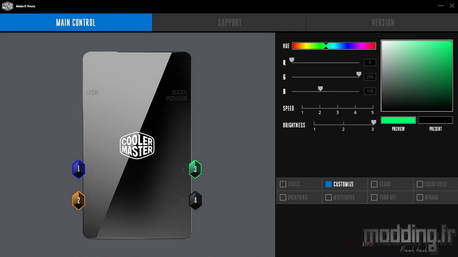Click the B blue channel slider
Screen dimensions: 458x257
(325, 91)
